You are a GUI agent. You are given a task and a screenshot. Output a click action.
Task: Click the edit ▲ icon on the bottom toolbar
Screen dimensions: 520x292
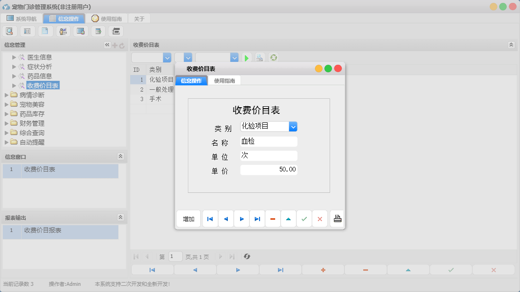[x=409, y=269]
